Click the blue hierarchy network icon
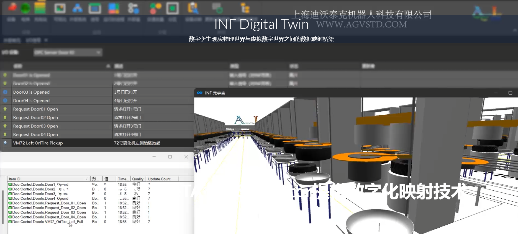The height and width of the screenshot is (234, 518). pyautogui.click(x=77, y=8)
